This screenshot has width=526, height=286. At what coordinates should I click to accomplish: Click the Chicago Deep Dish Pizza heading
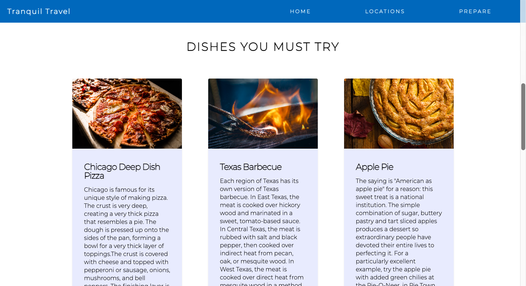tap(122, 171)
